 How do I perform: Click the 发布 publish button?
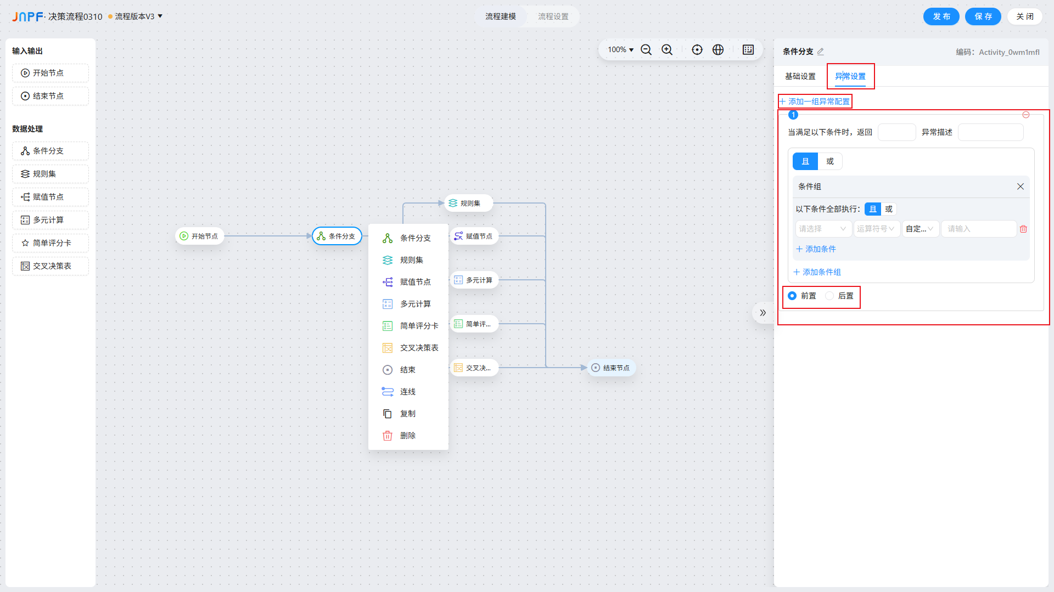(941, 16)
